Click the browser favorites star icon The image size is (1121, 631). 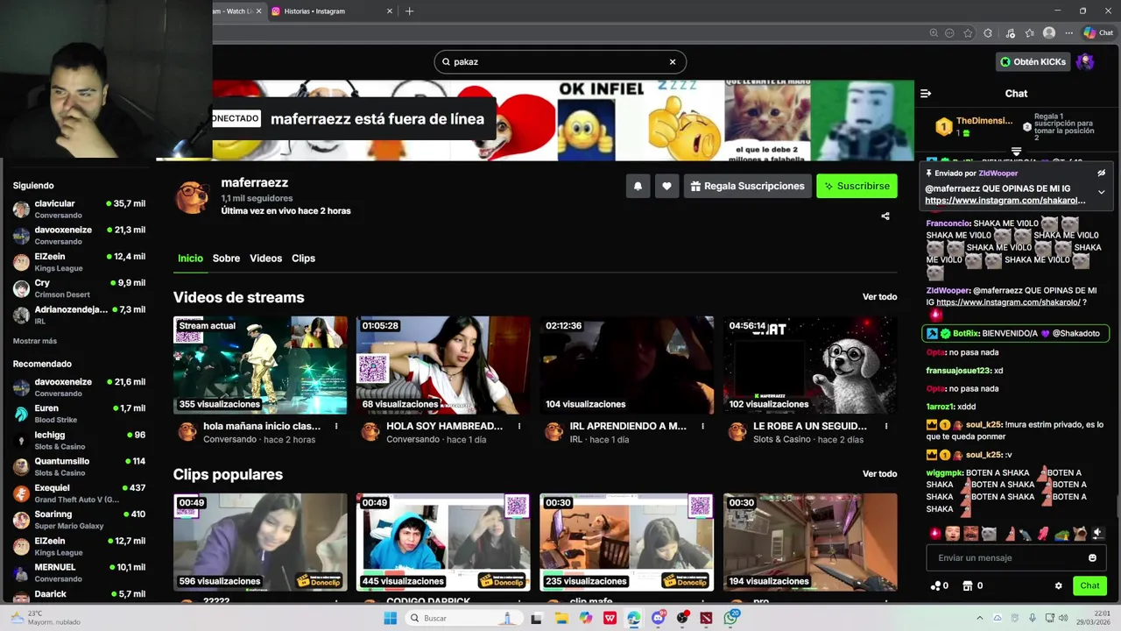point(968,33)
